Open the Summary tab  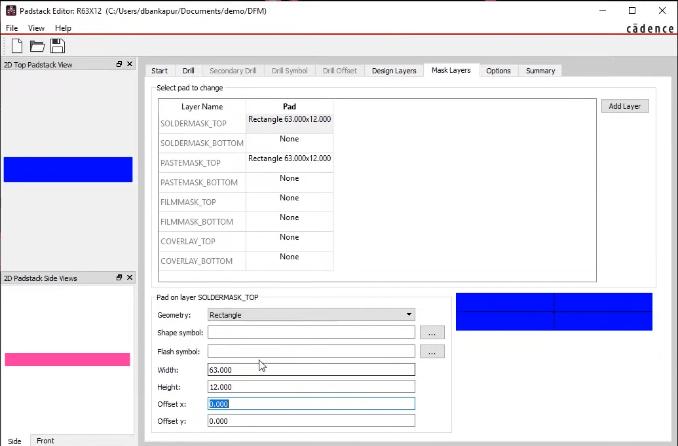(x=540, y=71)
